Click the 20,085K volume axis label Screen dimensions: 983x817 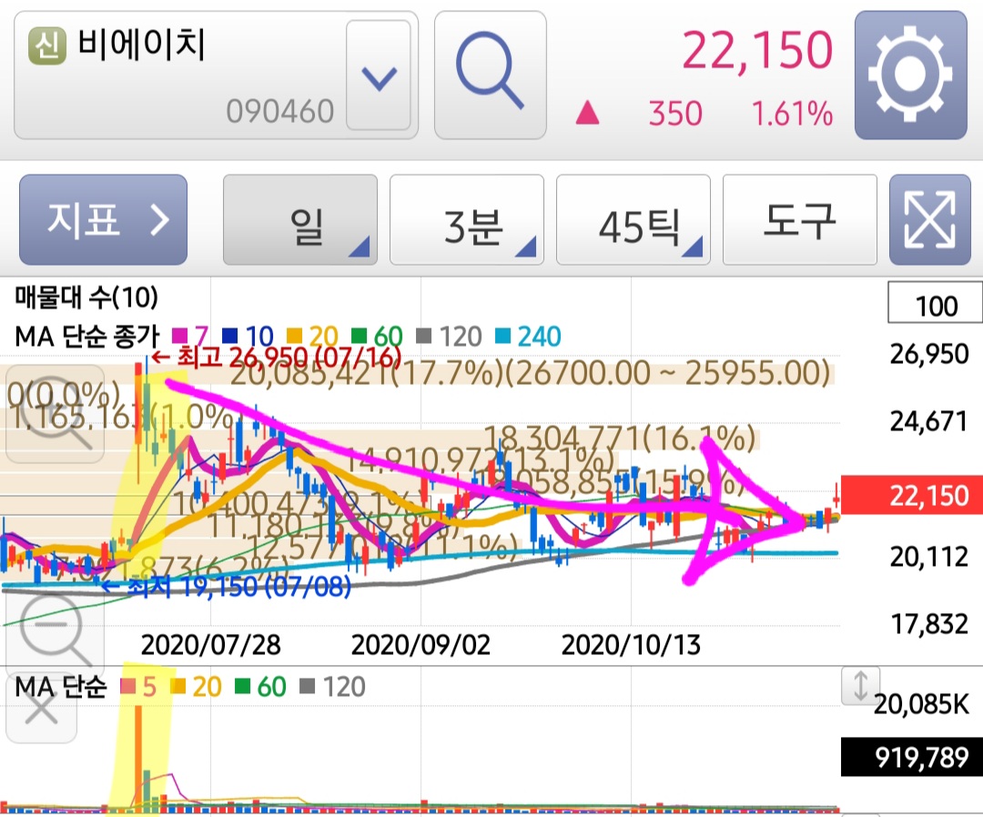pyautogui.click(x=921, y=704)
